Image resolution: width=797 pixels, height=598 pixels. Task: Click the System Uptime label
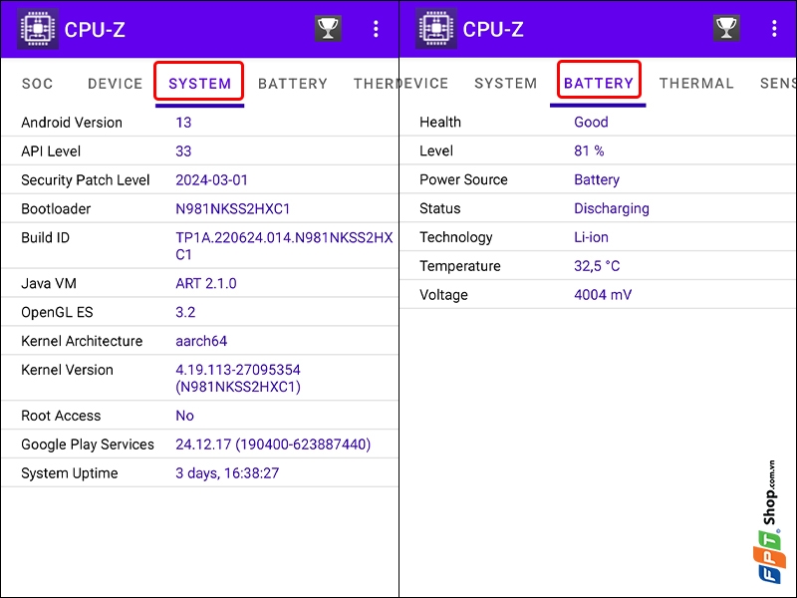pos(70,473)
